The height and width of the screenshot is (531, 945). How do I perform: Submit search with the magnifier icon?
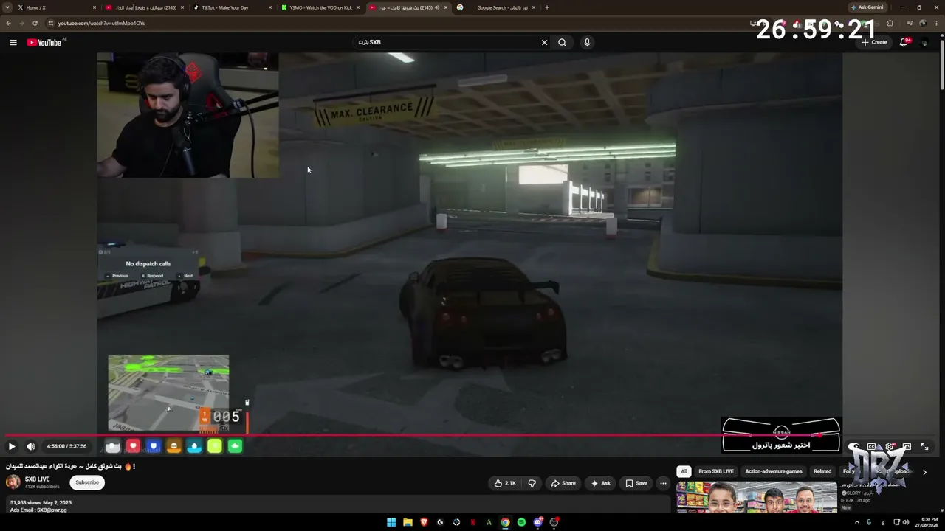562,42
